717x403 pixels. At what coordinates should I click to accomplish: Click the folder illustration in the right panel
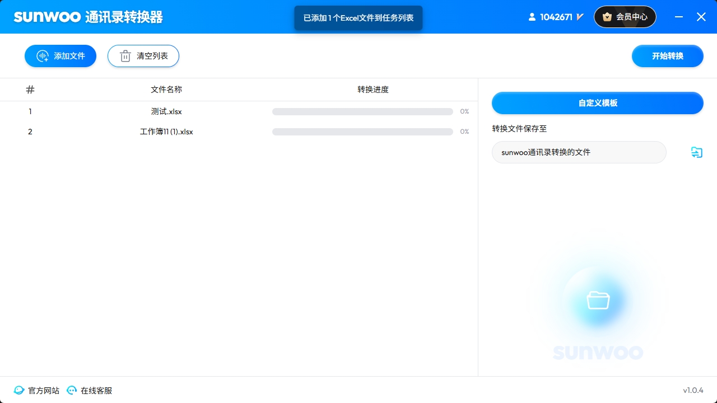[598, 300]
